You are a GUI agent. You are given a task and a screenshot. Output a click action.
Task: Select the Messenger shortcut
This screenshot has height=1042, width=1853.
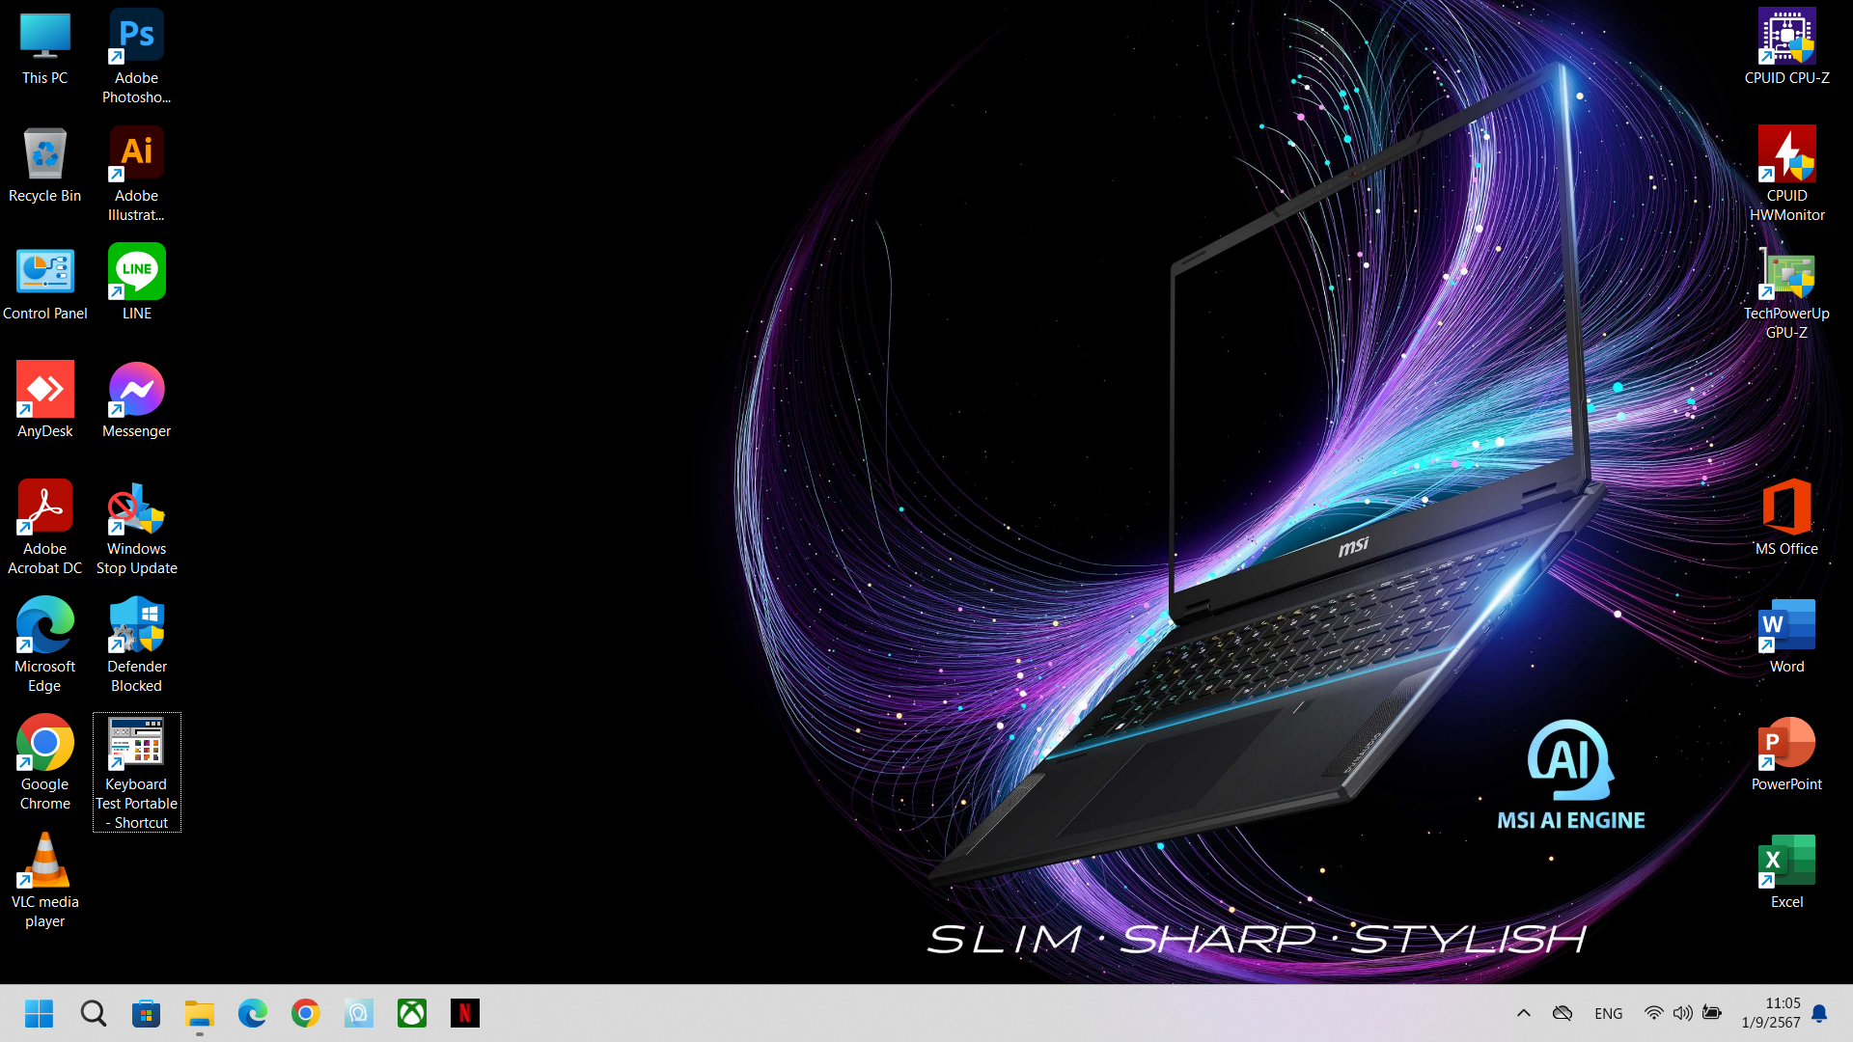coord(136,401)
